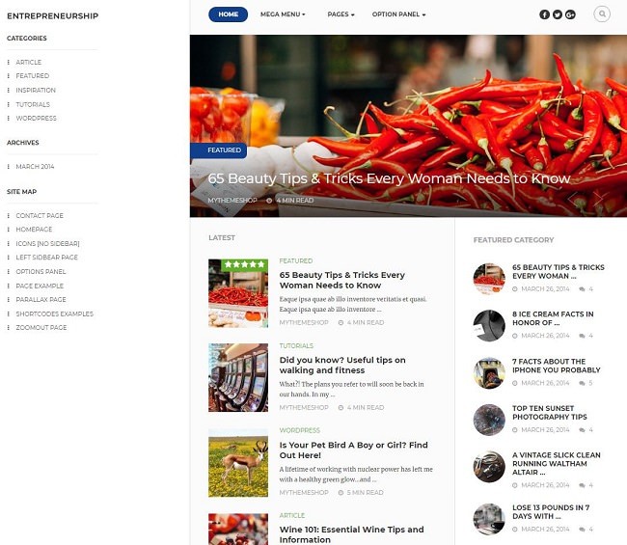Open 8 Ice Cream Facts post
Image resolution: width=627 pixels, height=545 pixels.
[553, 318]
